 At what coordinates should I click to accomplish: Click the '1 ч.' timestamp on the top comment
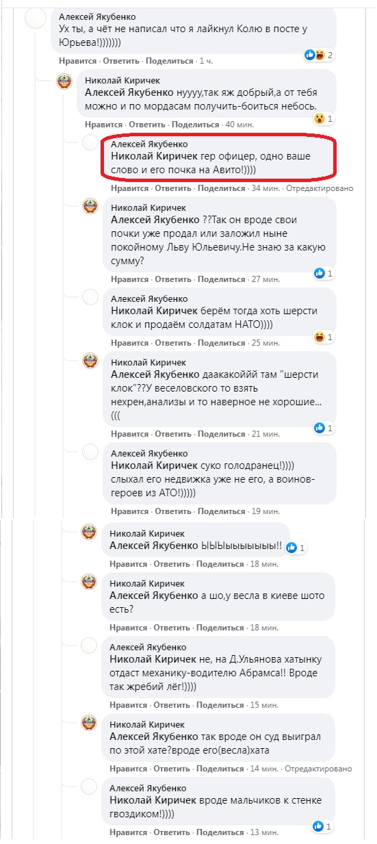coord(205,61)
